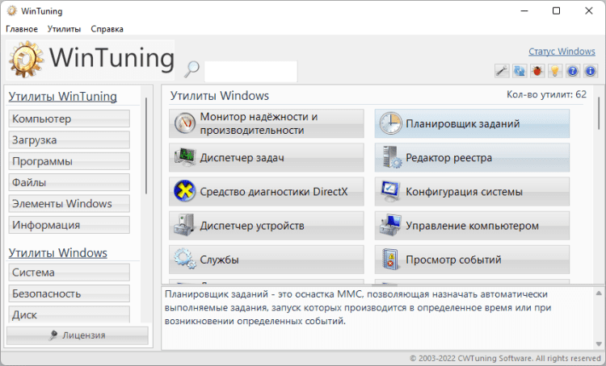
Task: Click the Лицензия button
Action: [x=78, y=335]
